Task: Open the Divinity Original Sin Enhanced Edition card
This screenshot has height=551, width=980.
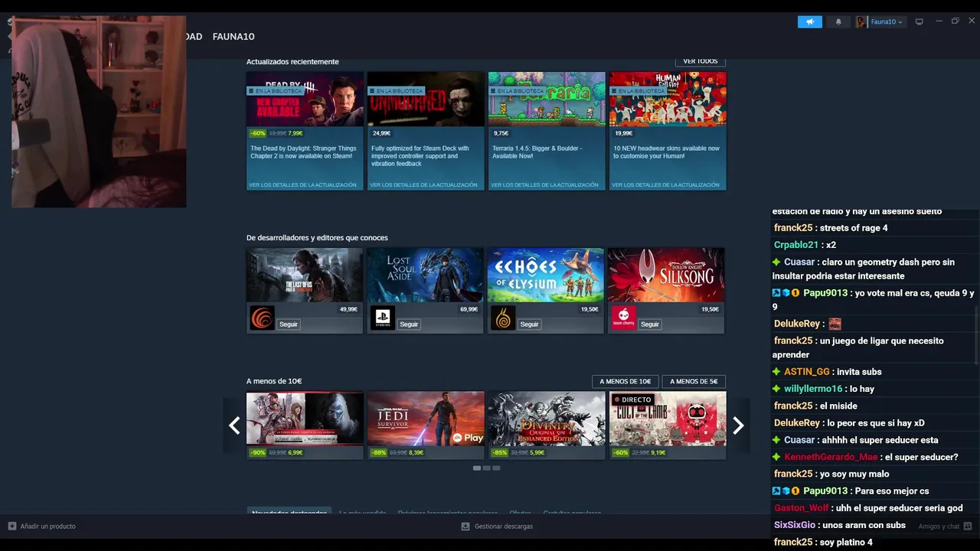Action: coord(547,425)
